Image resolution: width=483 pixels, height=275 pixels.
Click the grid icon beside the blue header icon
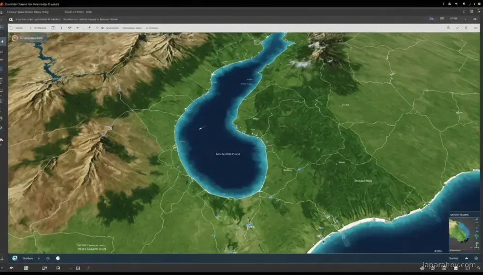tap(442, 19)
